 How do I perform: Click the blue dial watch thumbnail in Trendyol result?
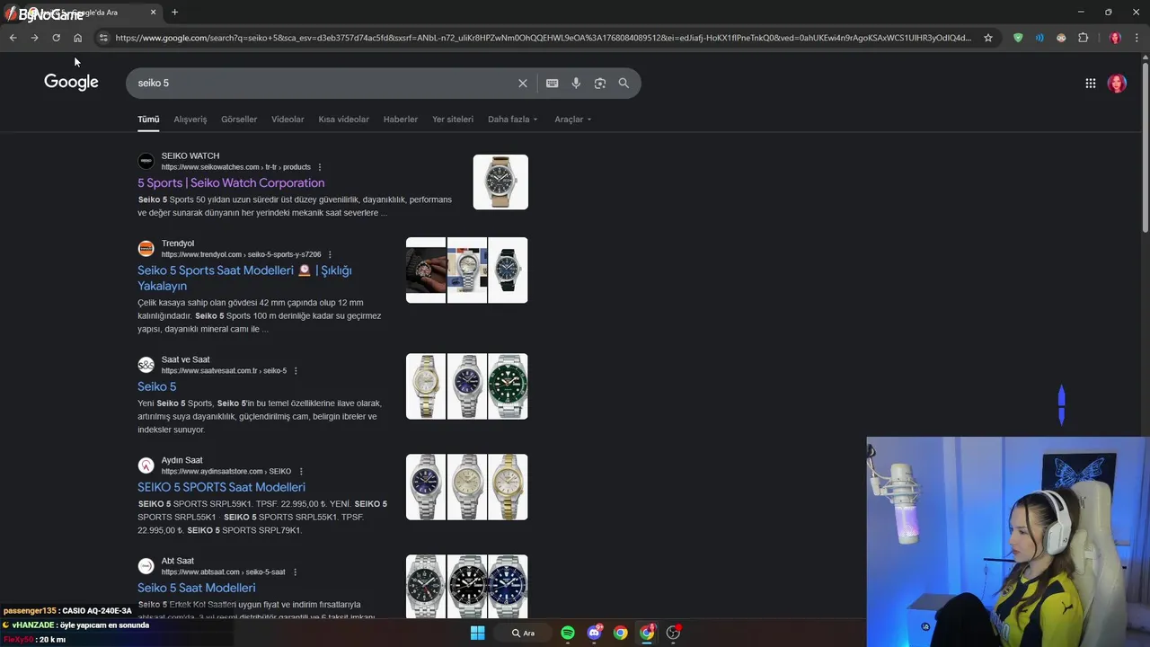click(508, 270)
